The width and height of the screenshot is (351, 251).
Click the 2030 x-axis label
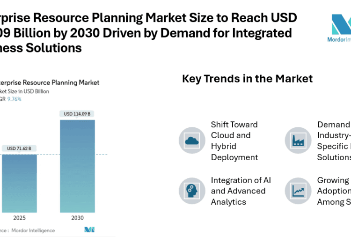click(x=77, y=218)
